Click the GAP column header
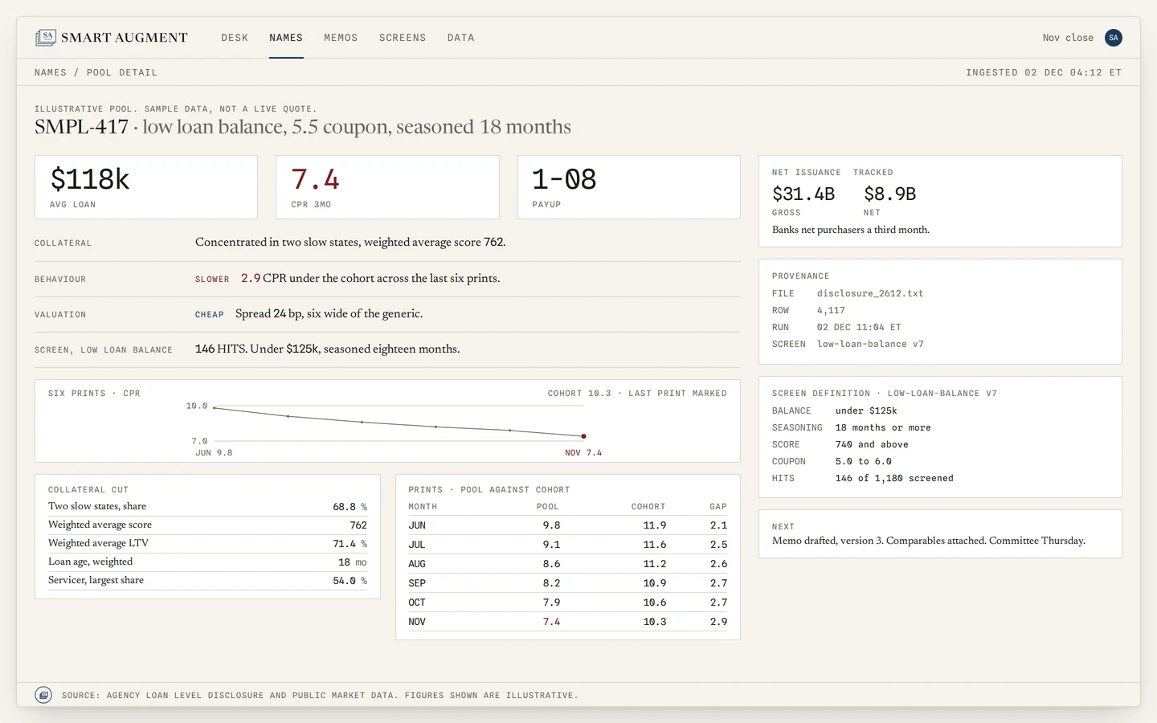This screenshot has height=723, width=1157. (718, 507)
